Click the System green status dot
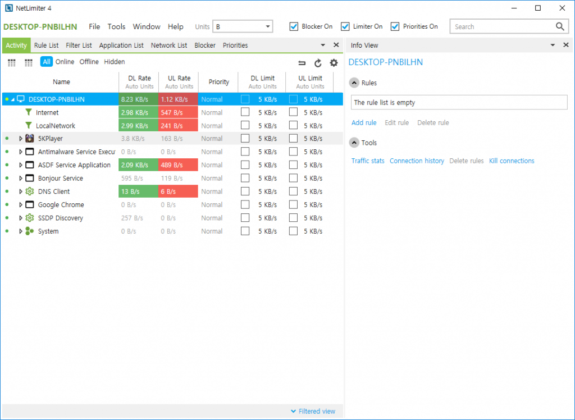575x420 pixels. (7, 231)
